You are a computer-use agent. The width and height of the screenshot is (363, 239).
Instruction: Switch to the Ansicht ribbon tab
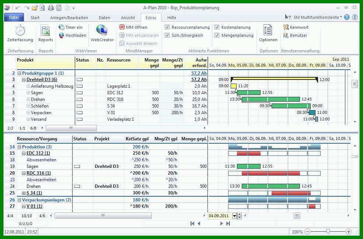click(128, 18)
